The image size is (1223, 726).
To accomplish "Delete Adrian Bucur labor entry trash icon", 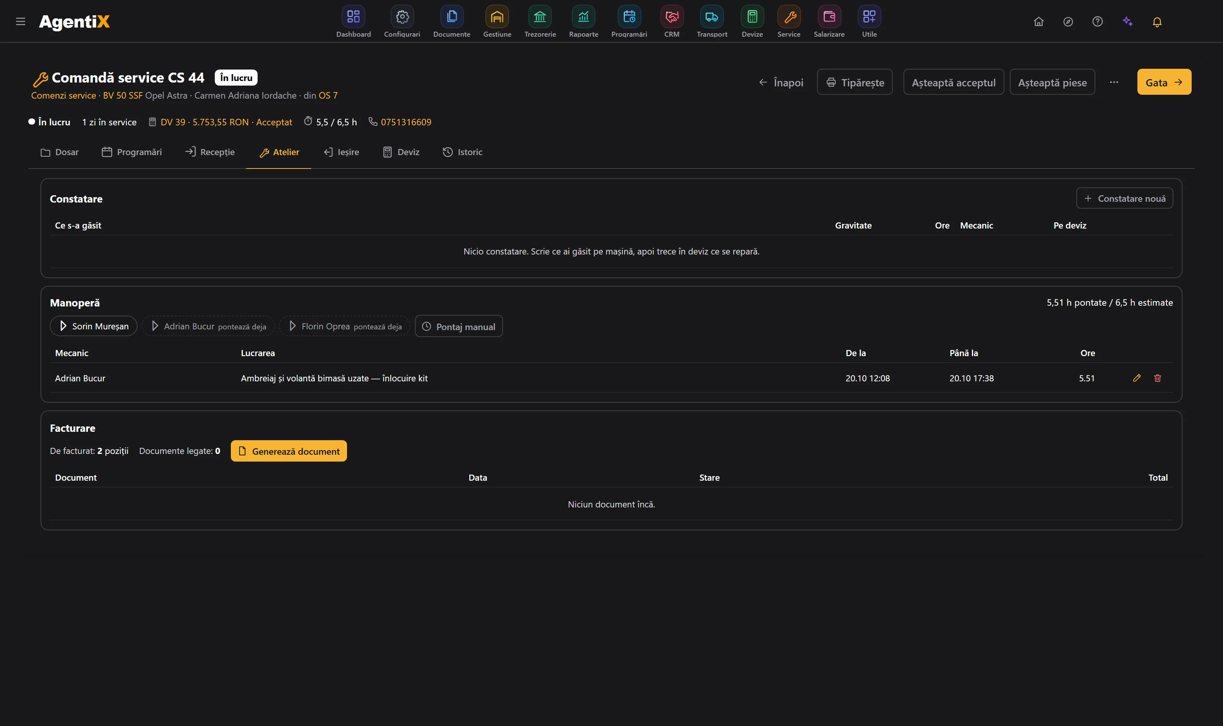I will (1157, 378).
